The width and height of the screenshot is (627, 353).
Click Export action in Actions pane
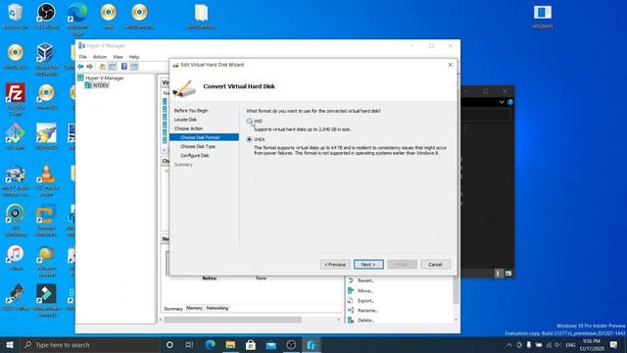click(x=365, y=301)
